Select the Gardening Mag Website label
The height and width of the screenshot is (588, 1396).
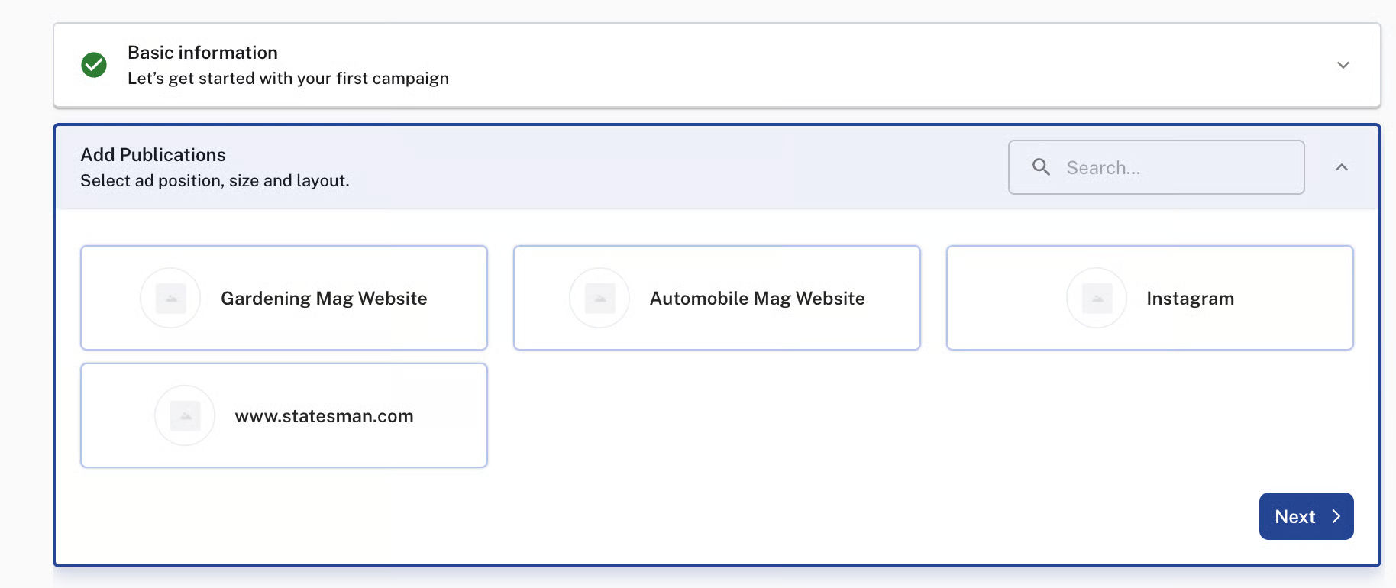(324, 299)
